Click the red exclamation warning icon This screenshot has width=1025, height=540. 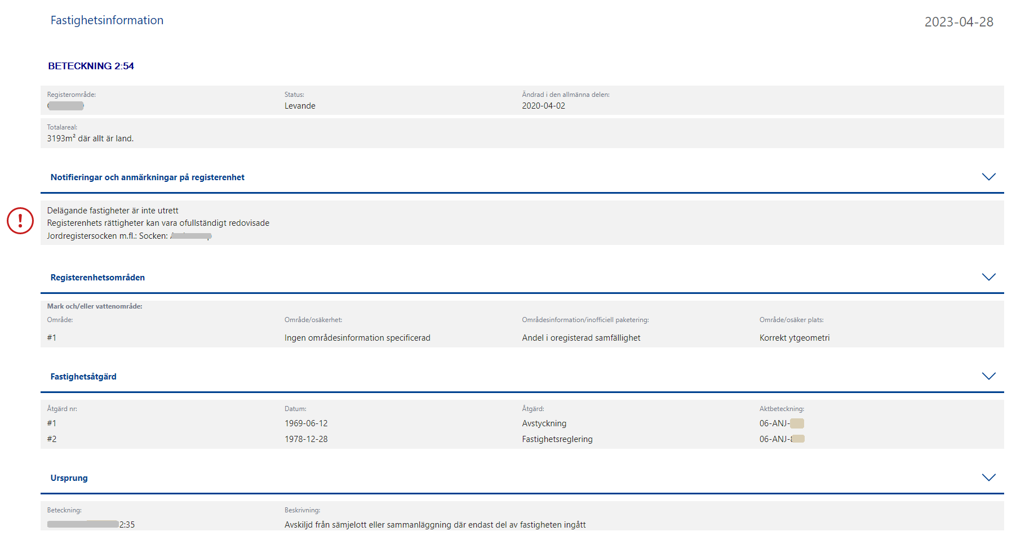click(x=20, y=221)
